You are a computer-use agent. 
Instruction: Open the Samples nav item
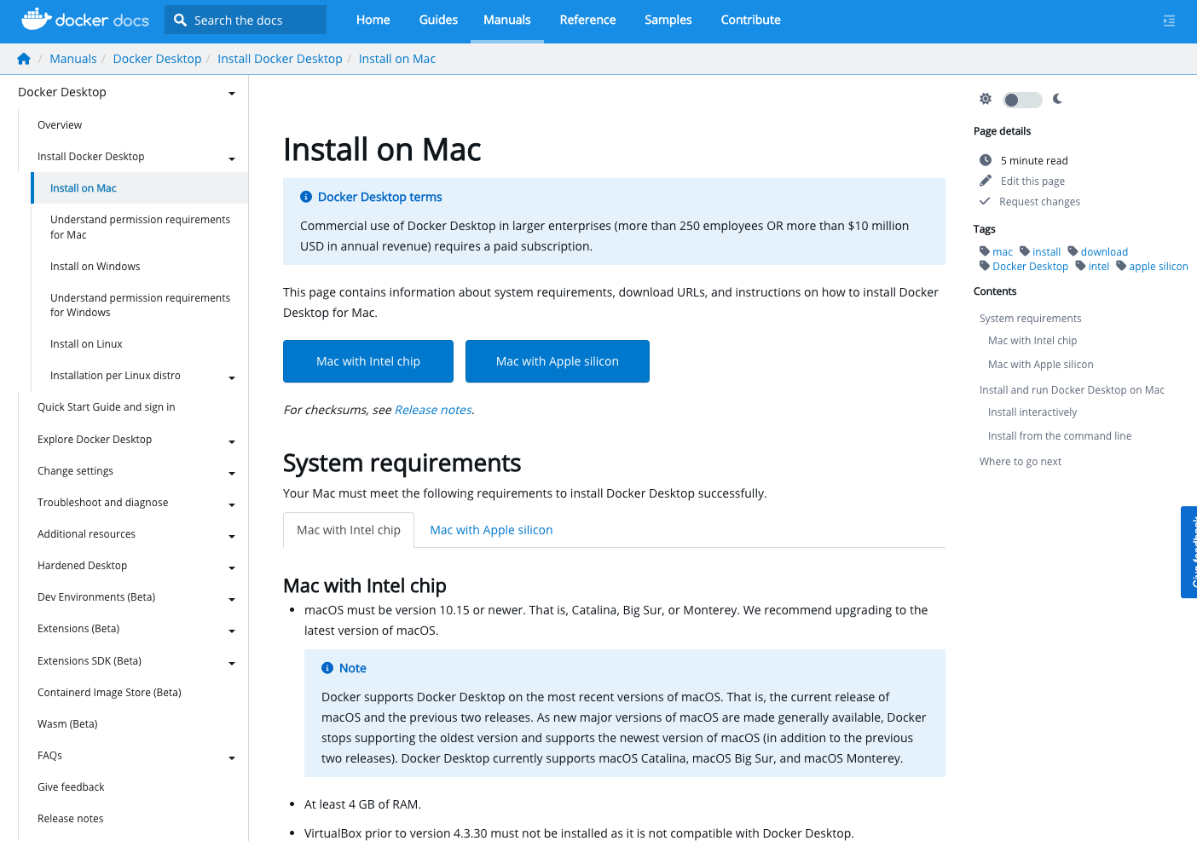(668, 20)
